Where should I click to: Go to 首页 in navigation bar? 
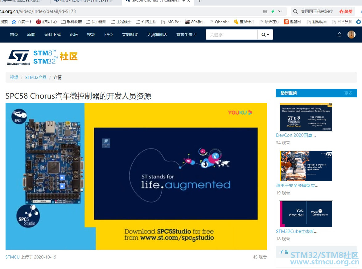(14, 35)
